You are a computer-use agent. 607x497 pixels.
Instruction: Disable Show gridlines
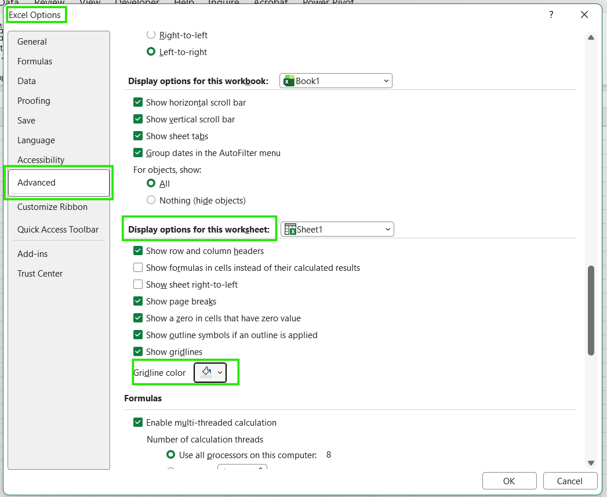coord(138,351)
